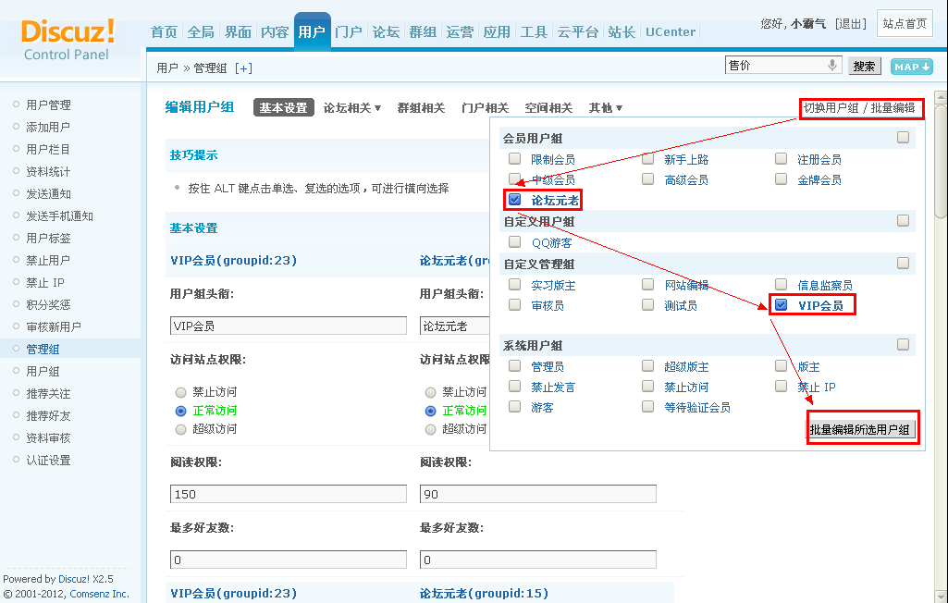Toggle 切换用户组 / 批量编辑 panel

pyautogui.click(x=858, y=107)
